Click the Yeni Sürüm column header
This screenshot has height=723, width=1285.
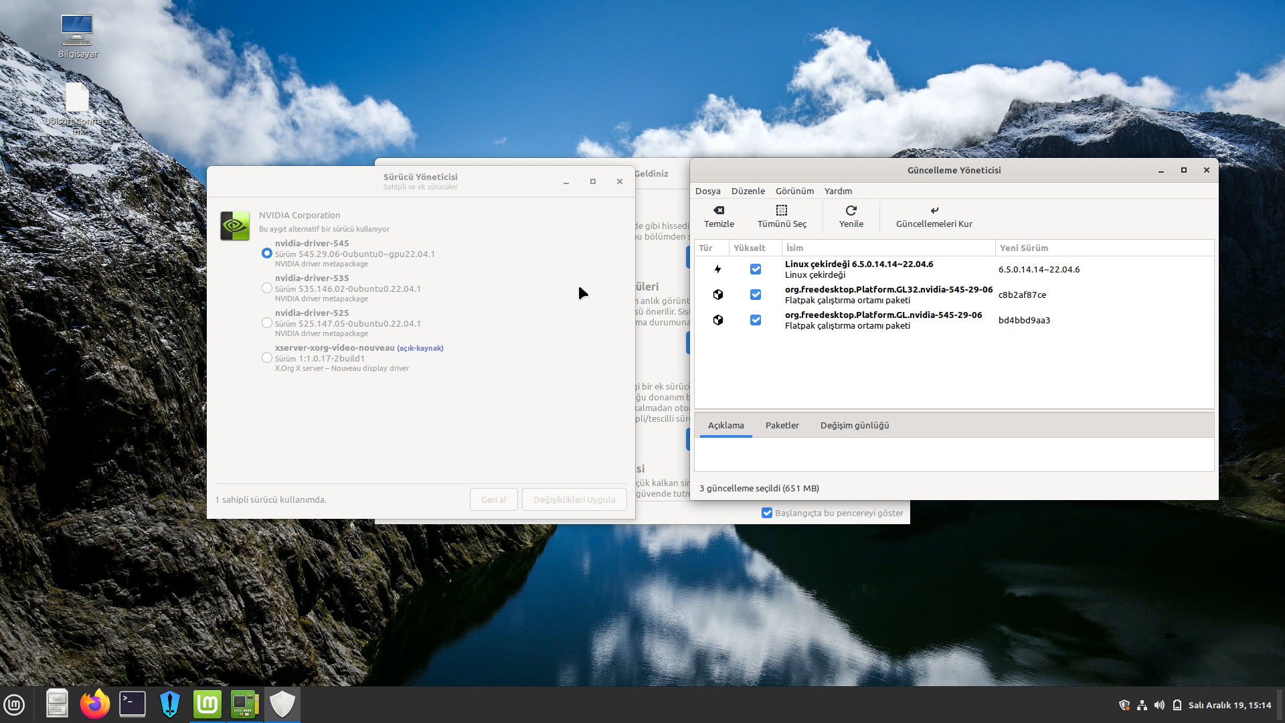tap(1023, 248)
